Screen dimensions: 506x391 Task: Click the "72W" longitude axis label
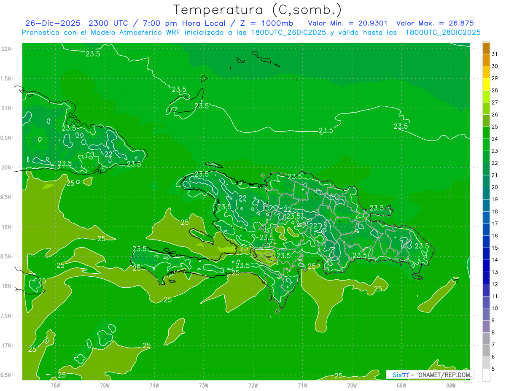click(x=253, y=386)
